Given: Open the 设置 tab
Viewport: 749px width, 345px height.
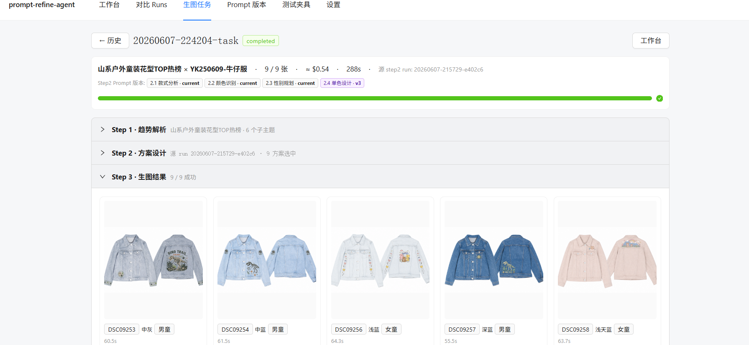Looking at the screenshot, I should (333, 5).
